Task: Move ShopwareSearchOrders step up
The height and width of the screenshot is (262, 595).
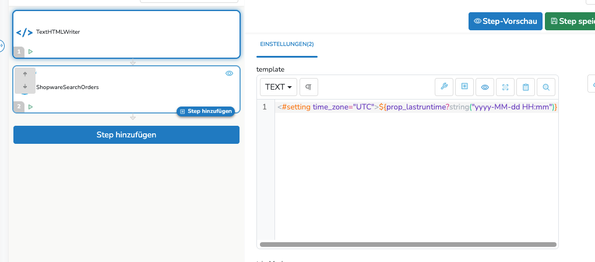Action: (x=25, y=74)
